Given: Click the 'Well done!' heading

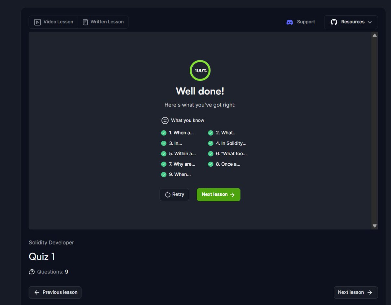Looking at the screenshot, I should point(200,91).
